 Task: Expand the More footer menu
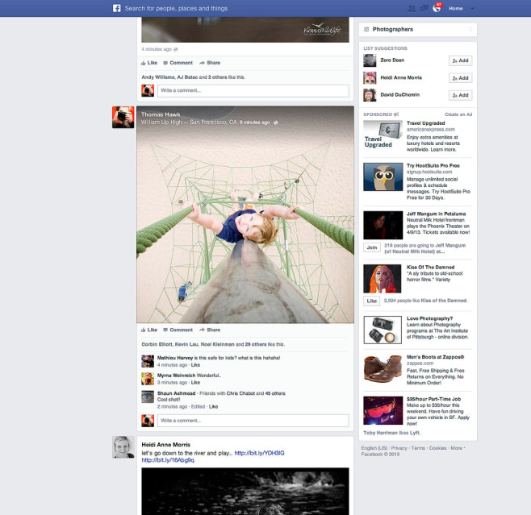coord(458,448)
